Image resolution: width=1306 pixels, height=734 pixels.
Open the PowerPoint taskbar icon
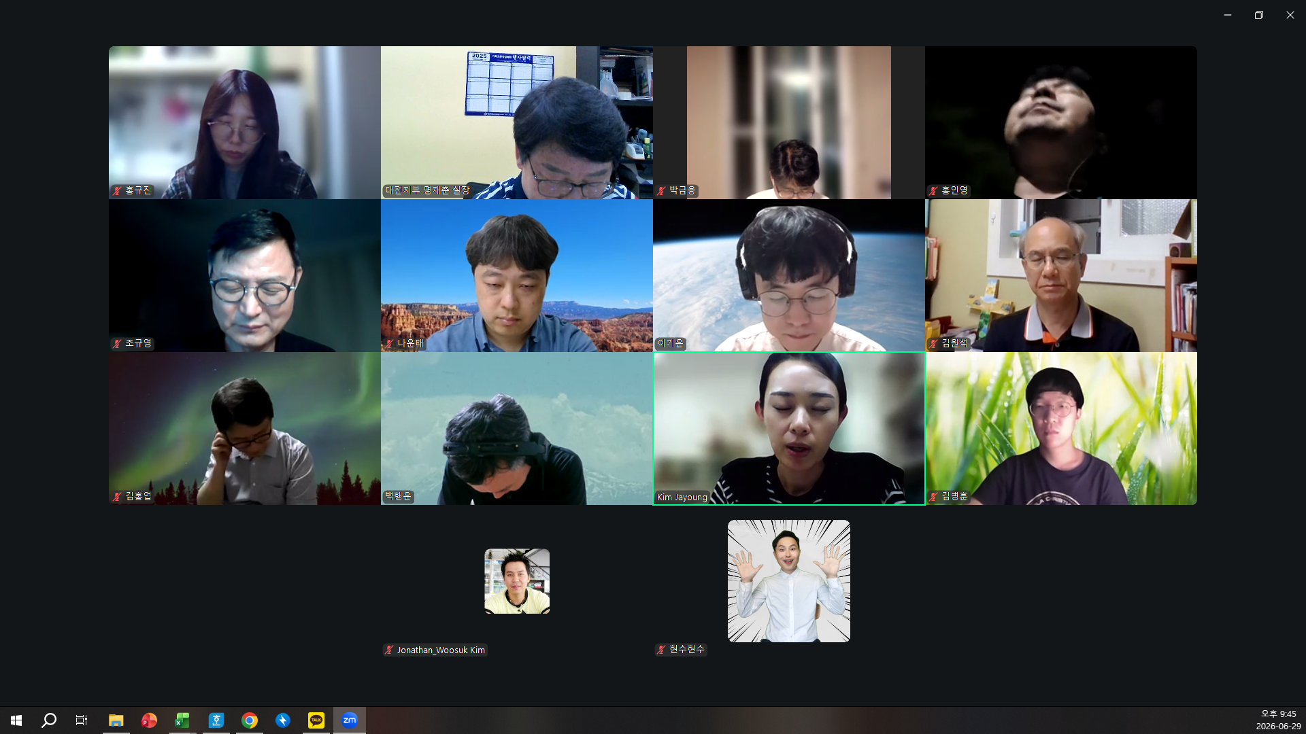point(149,720)
